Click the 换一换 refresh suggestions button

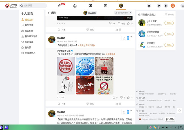[169, 14]
